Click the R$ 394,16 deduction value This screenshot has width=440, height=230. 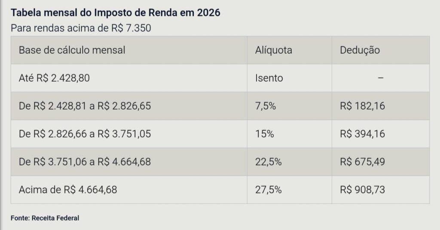click(x=362, y=134)
